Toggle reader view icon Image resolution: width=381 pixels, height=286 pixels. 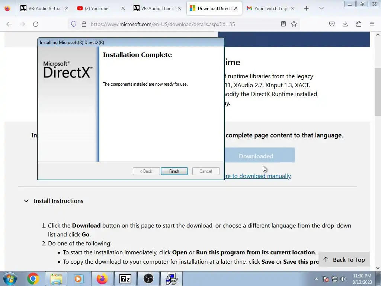click(x=283, y=24)
